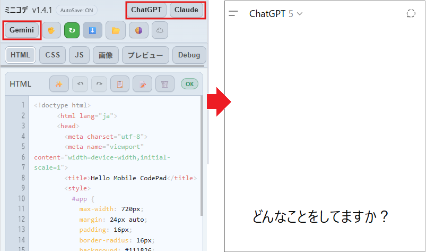
Task: Redo with the right curved arrow
Action: click(x=99, y=84)
